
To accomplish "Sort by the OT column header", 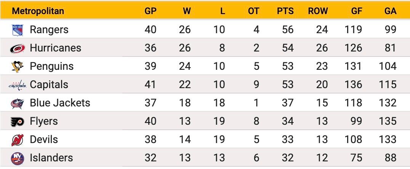I will [254, 11].
